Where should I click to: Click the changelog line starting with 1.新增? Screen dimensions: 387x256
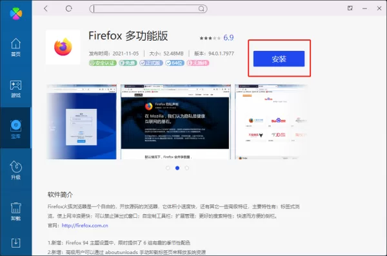[x=119, y=243]
